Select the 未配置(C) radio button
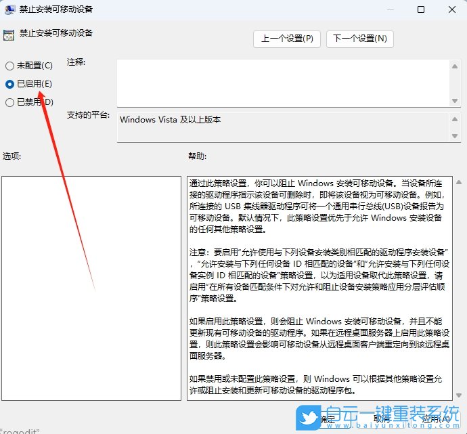The height and width of the screenshot is (434, 467). [10, 66]
